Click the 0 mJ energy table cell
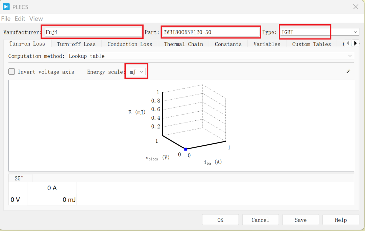 [52, 199]
